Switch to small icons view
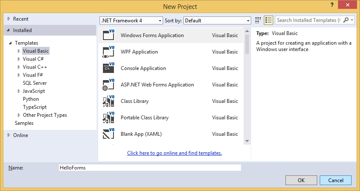This screenshot has height=191, width=360. (x=258, y=20)
